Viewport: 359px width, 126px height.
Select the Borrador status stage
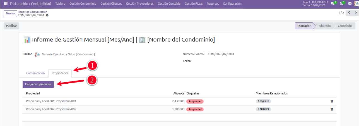(304, 26)
